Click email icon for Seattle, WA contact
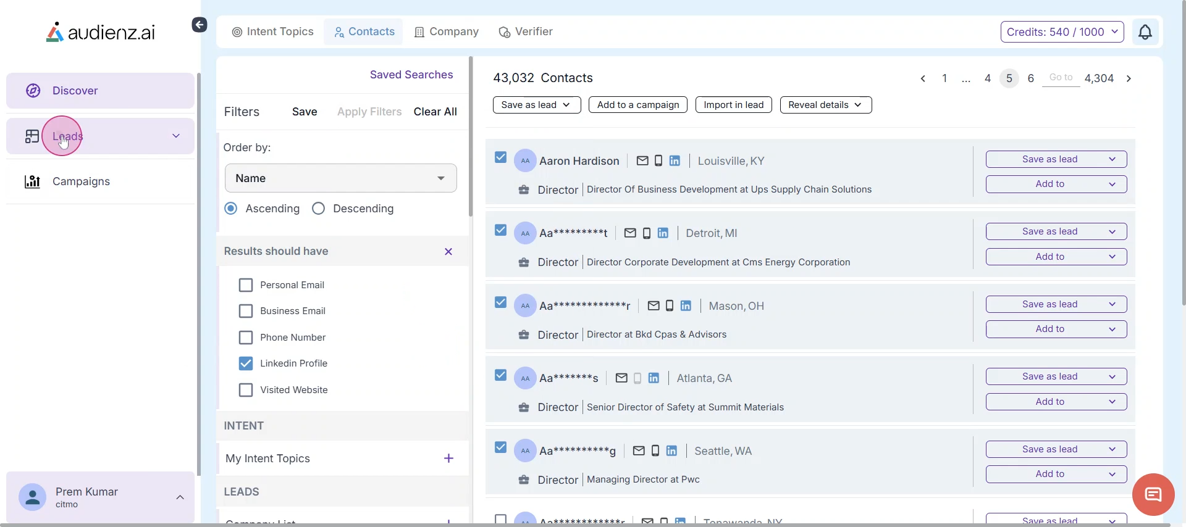This screenshot has height=527, width=1186. click(x=639, y=451)
